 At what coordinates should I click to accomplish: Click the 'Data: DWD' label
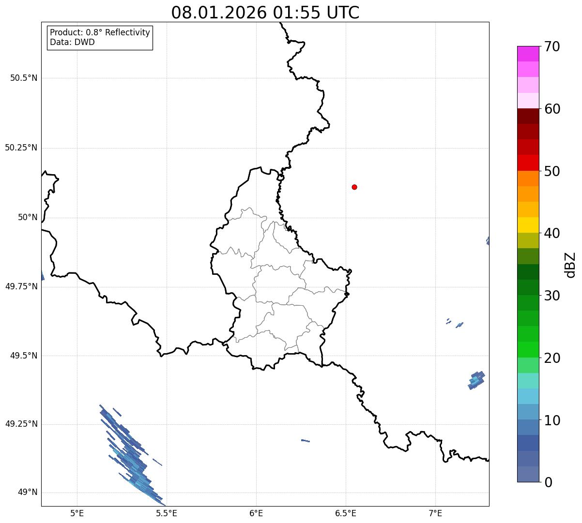point(72,42)
